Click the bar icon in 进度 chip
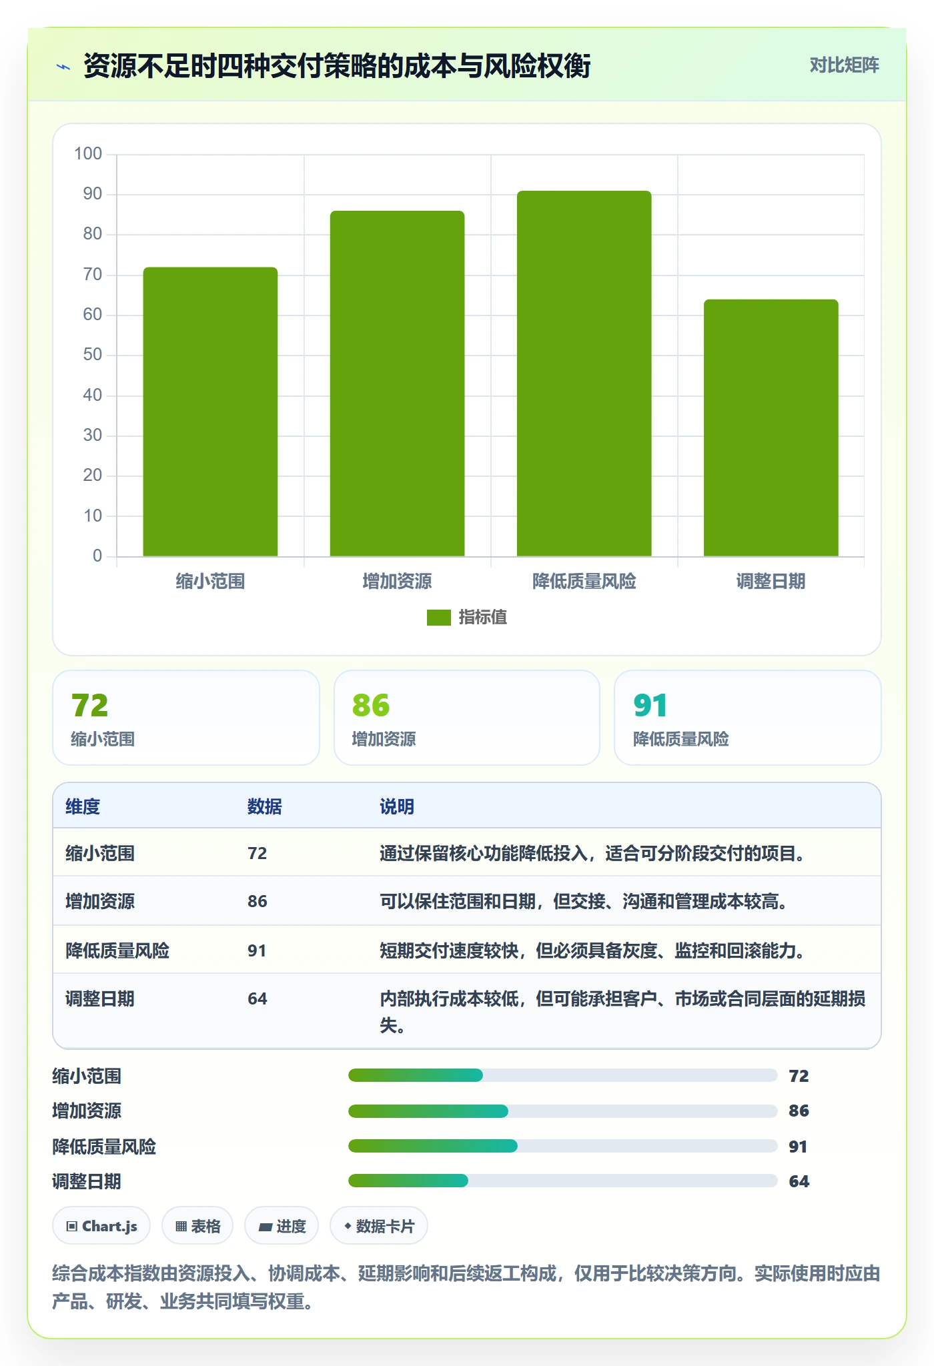The height and width of the screenshot is (1366, 934). [265, 1227]
